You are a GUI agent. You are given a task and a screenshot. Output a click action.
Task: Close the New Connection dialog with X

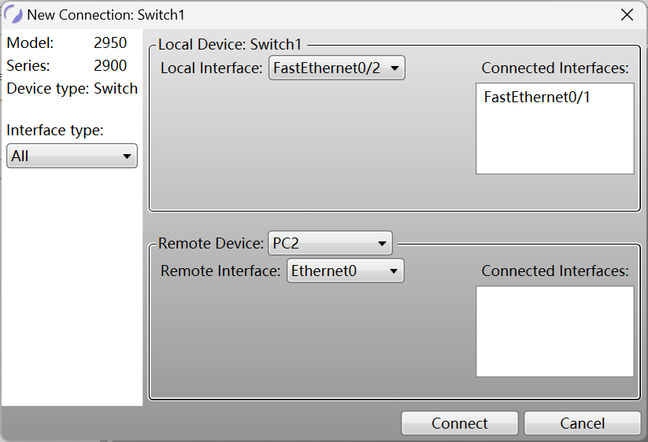tap(627, 15)
